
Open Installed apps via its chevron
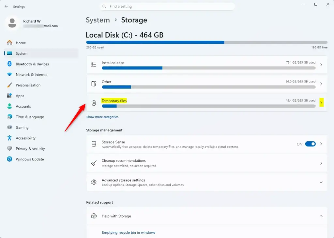click(x=321, y=65)
